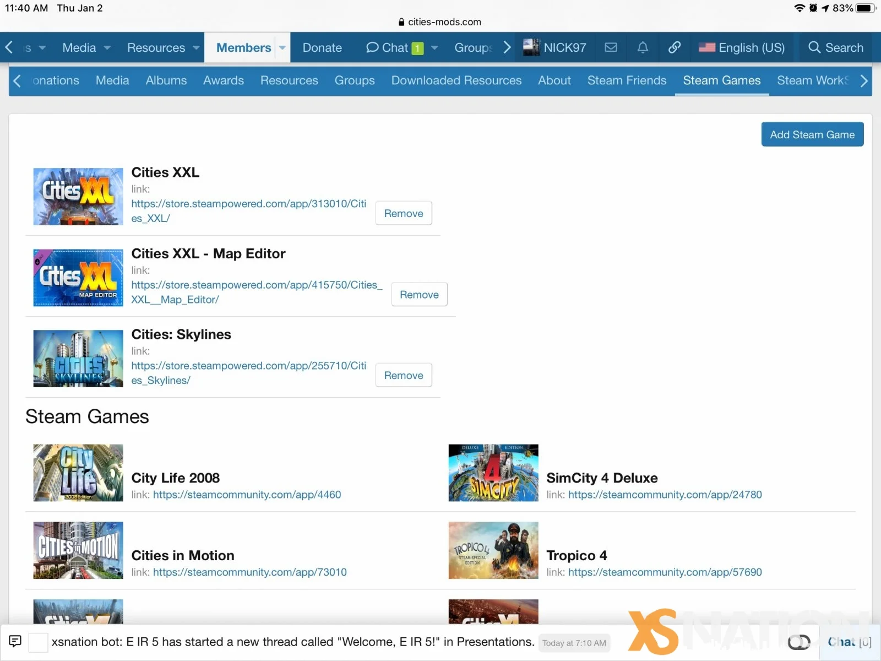
Task: Open the NICK97 user avatar menu
Action: coord(554,47)
